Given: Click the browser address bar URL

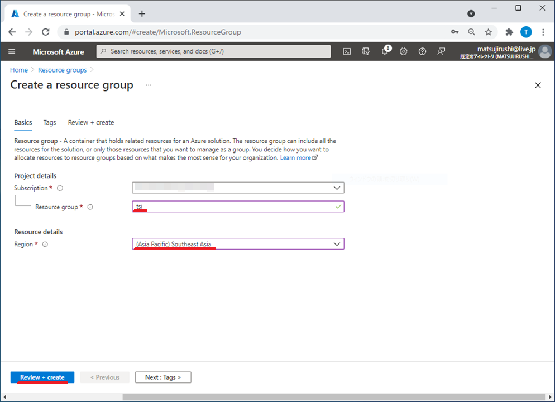Looking at the screenshot, I should [158, 32].
